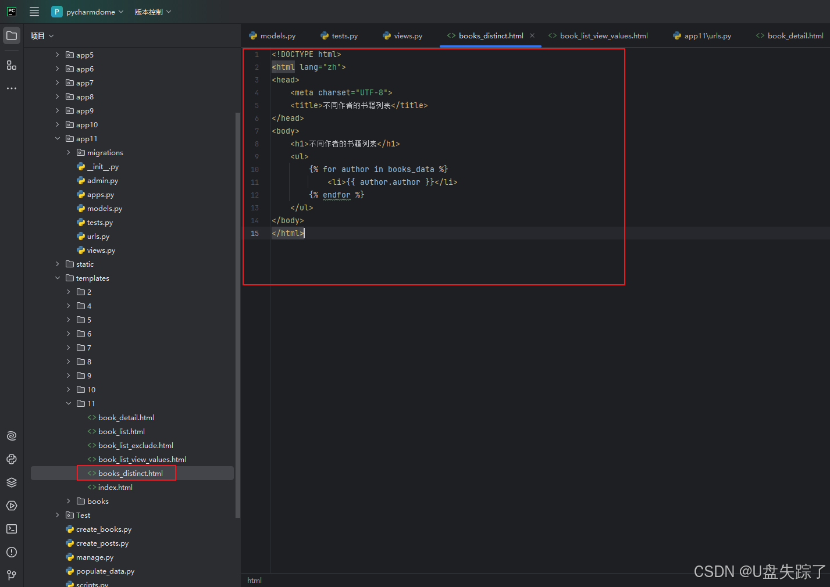This screenshot has width=830, height=587.
Task: Close the books_distinct.html tab
Action: [x=532, y=35]
